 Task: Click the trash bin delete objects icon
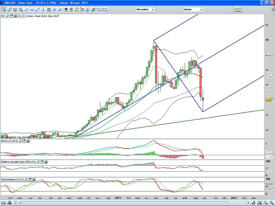tap(71, 10)
